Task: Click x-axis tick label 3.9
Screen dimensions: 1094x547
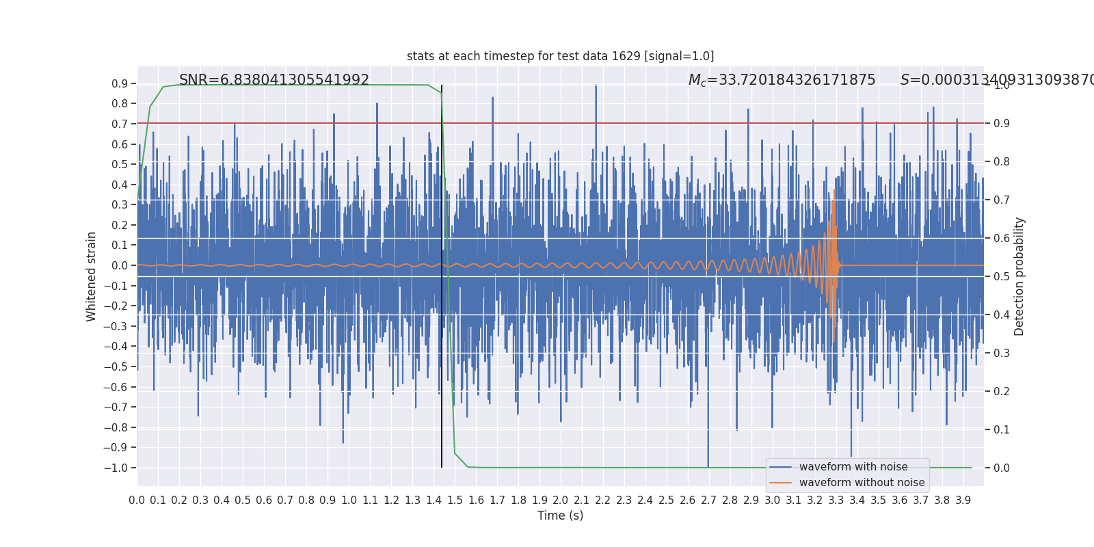Action: pos(963,501)
